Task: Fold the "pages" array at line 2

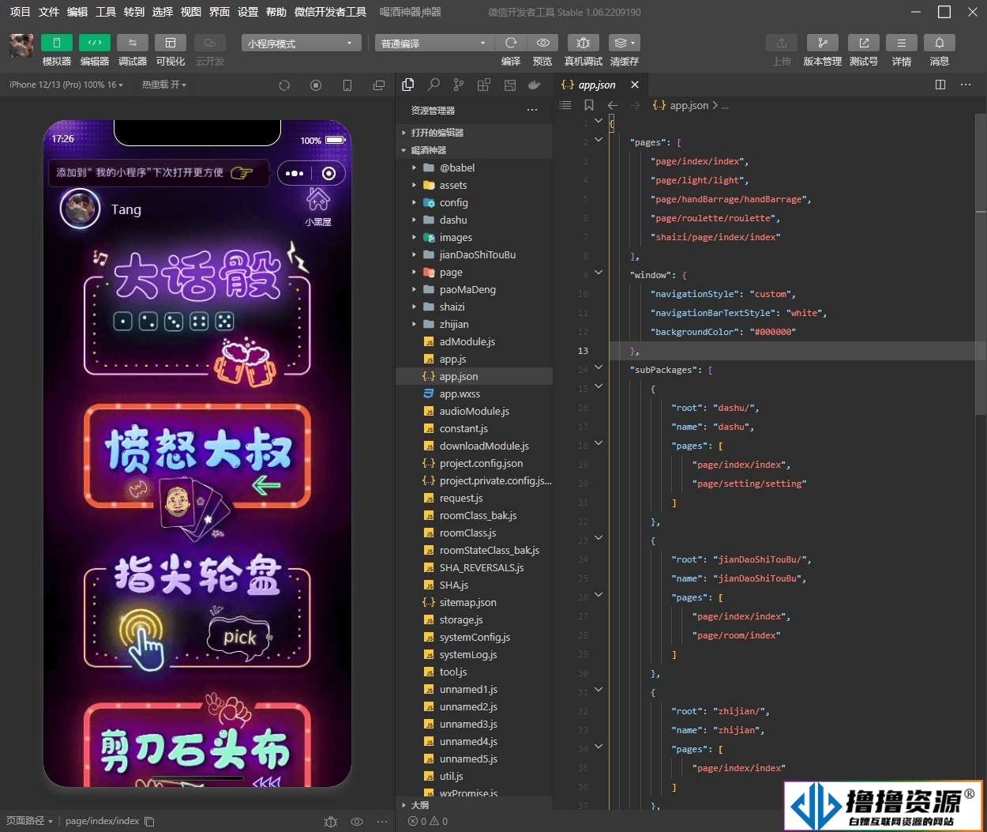Action: tap(599, 140)
